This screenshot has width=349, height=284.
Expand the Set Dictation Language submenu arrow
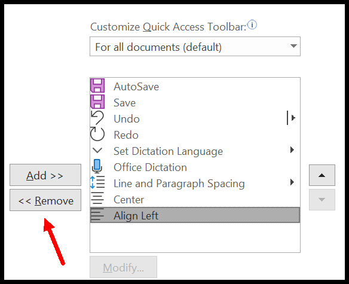click(292, 149)
